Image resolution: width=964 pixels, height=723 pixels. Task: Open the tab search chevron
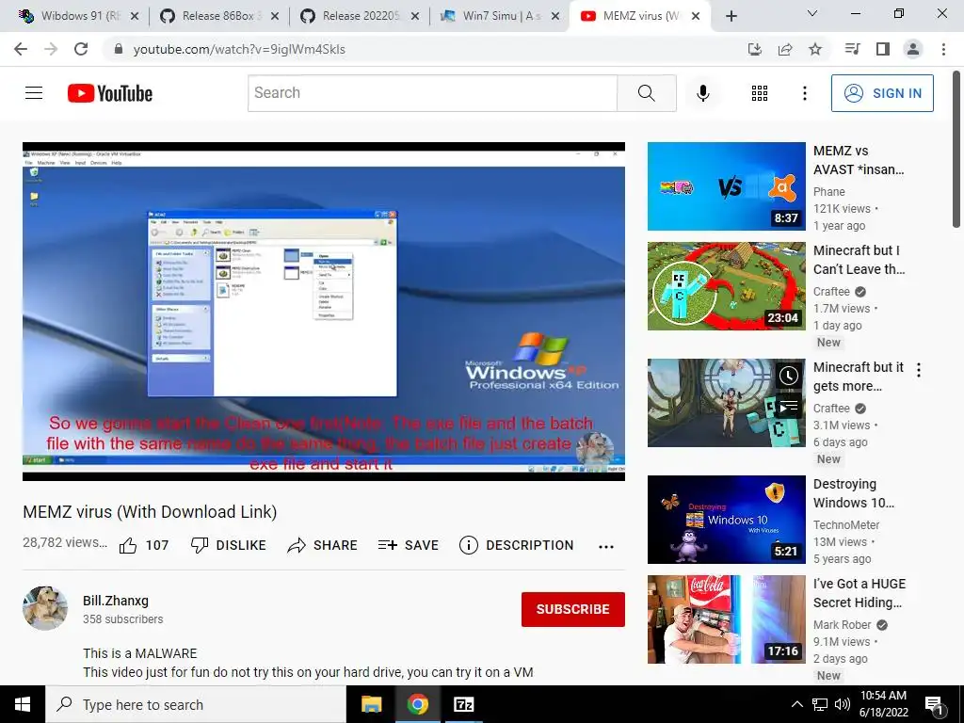(x=812, y=13)
